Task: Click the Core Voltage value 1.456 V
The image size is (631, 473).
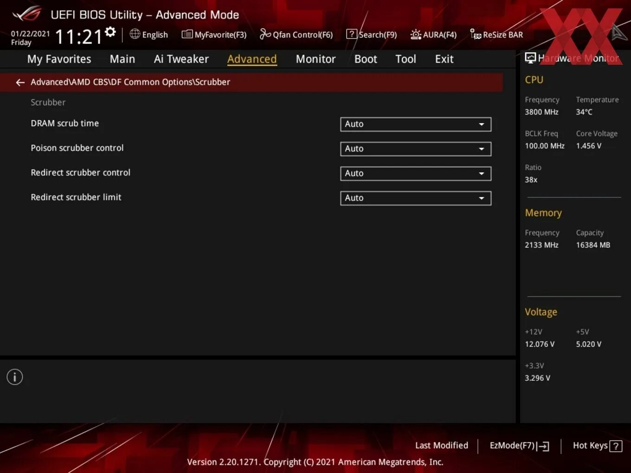Action: click(588, 146)
